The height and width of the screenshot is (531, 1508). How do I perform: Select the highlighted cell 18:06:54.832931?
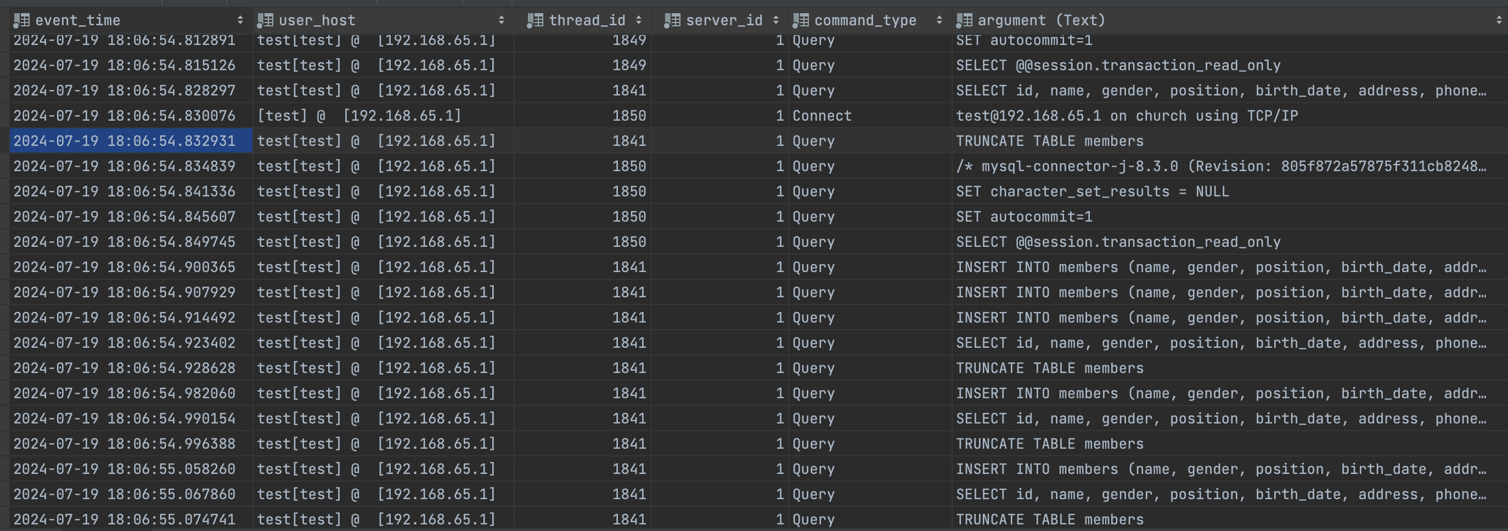click(131, 141)
